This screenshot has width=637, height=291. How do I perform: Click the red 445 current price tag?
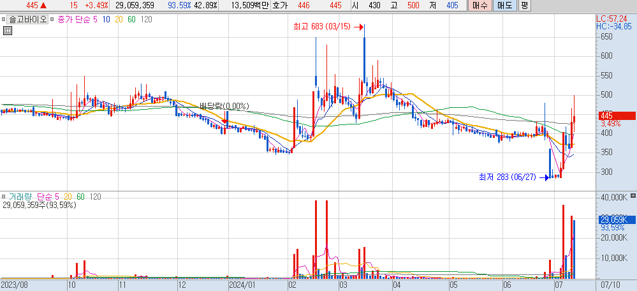click(617, 116)
